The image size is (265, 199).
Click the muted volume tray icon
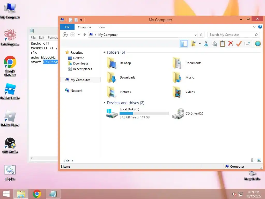[234, 194]
